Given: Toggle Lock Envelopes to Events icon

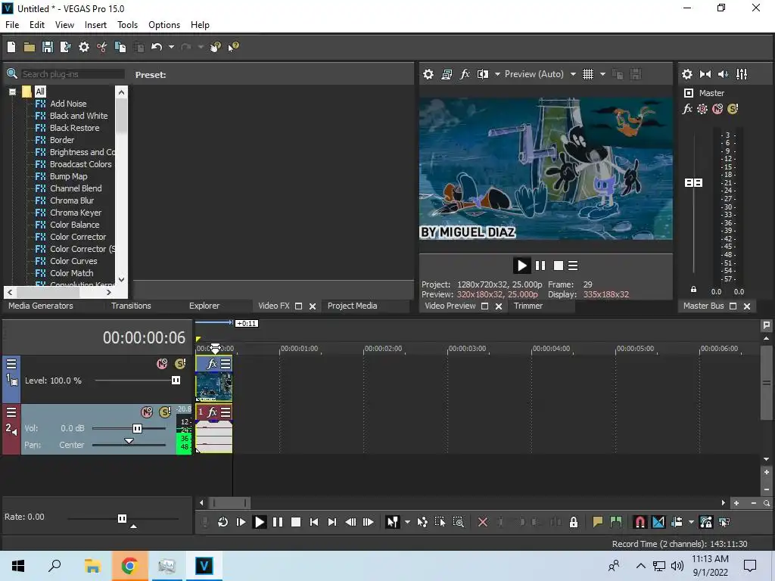Looking at the screenshot, I should pos(706,522).
